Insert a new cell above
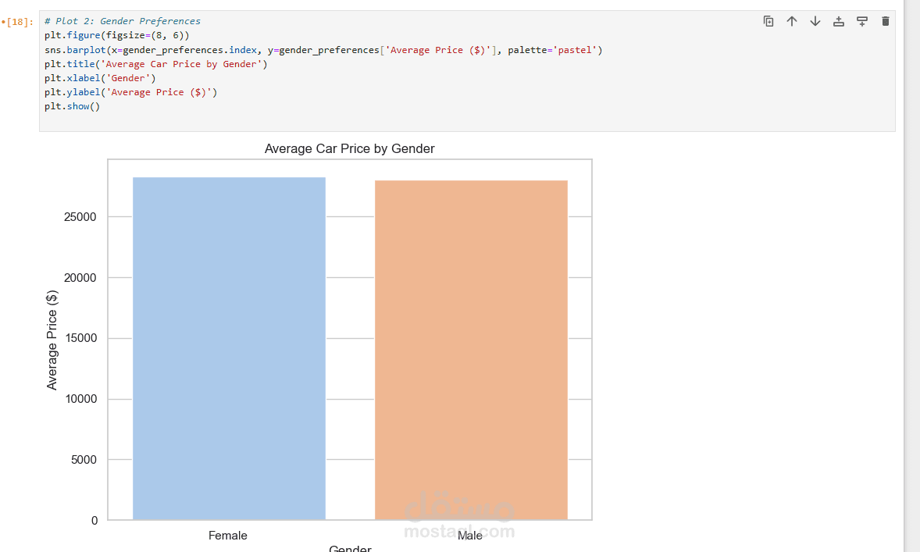Viewport: 920px width, 552px height. tap(839, 21)
